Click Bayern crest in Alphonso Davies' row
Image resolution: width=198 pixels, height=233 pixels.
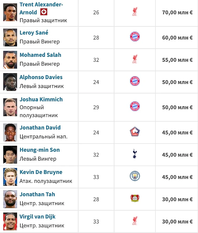click(x=135, y=81)
